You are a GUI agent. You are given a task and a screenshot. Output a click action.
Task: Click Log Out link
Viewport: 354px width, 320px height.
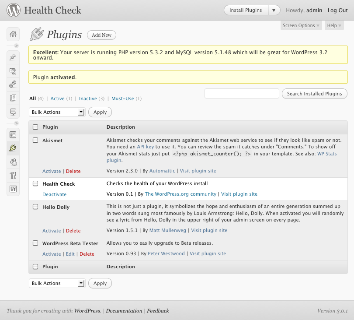(x=337, y=11)
